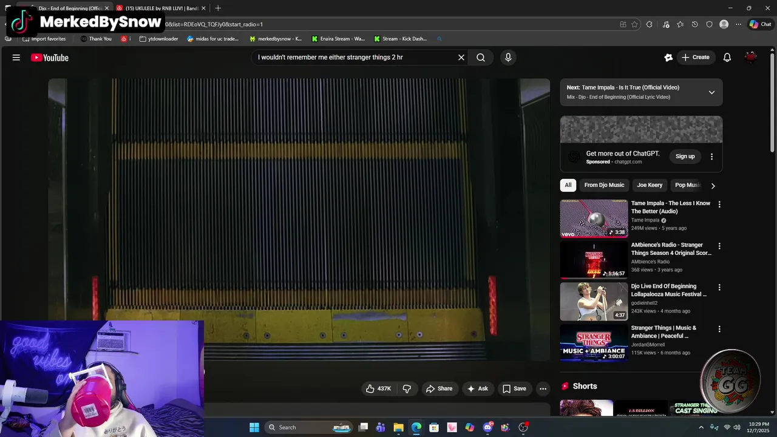Open Djo Live Lollapalooza video title
777x437 pixels.
(668, 290)
